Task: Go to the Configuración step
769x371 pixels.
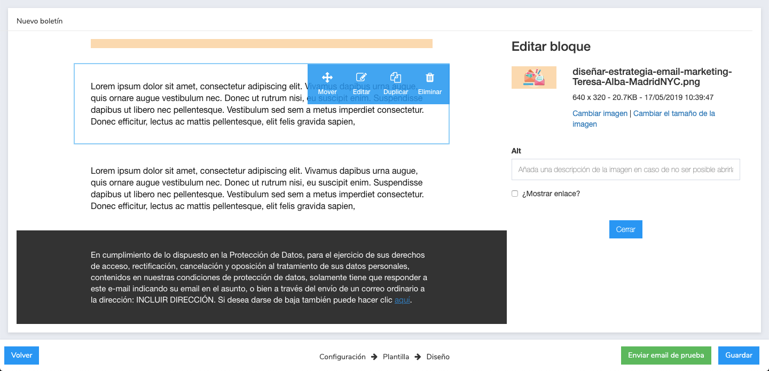Action: point(342,357)
